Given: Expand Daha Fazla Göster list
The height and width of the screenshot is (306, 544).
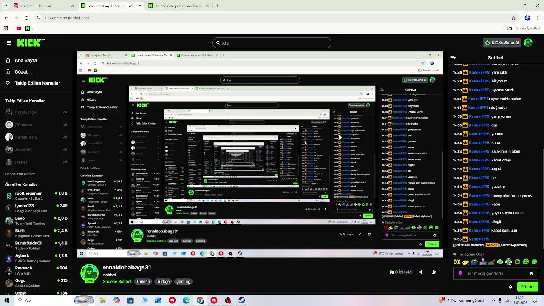Looking at the screenshot, I should (x=20, y=174).
